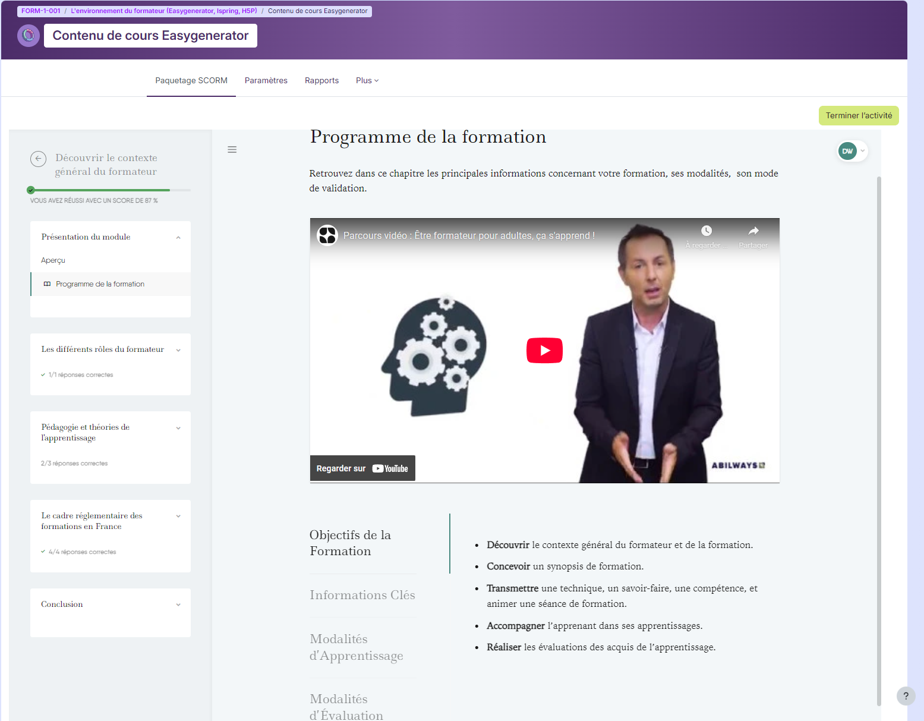The image size is (924, 721).
Task: Click the back arrow above the sidebar
Action: (38, 159)
